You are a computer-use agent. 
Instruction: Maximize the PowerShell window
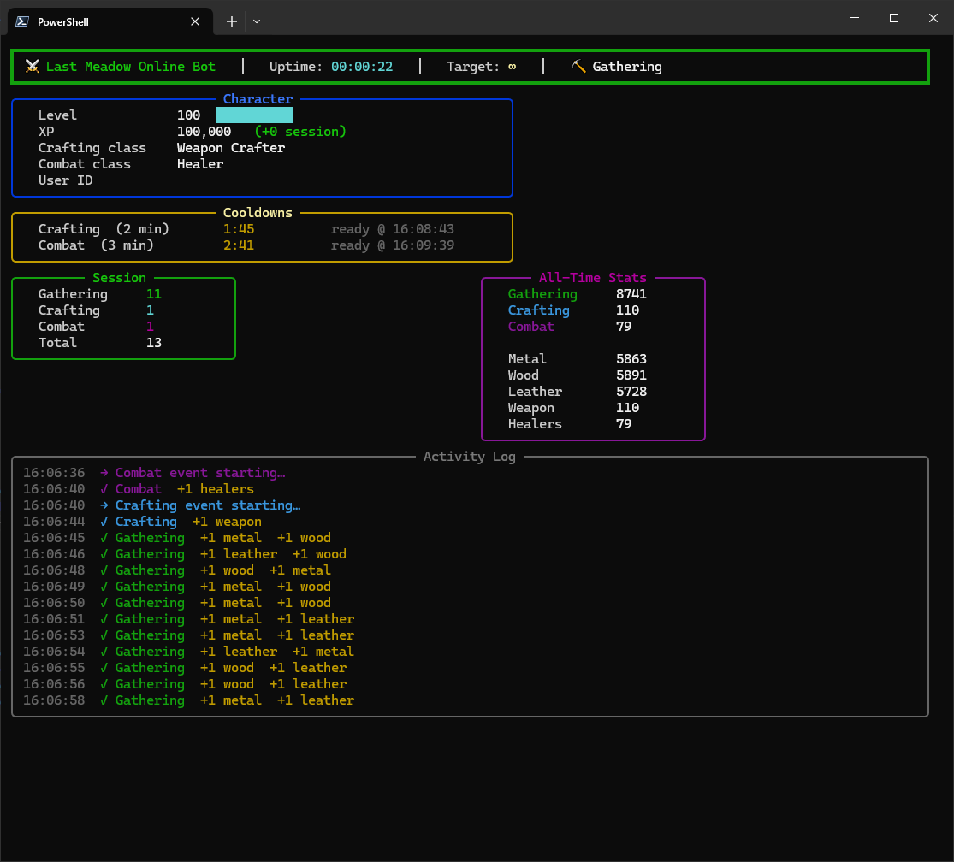(x=894, y=18)
